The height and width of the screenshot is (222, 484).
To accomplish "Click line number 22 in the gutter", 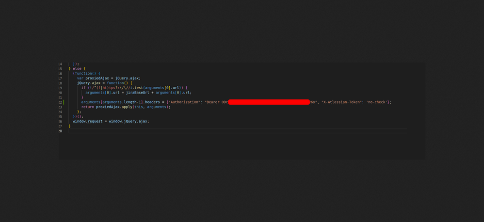I will [60, 102].
